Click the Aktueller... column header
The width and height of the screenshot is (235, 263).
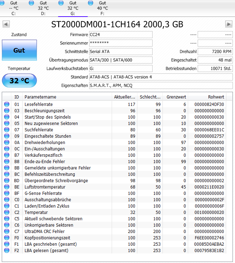[x=124, y=97]
